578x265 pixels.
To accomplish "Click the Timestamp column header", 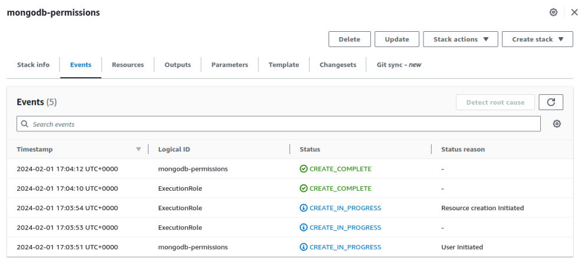I will pos(35,150).
